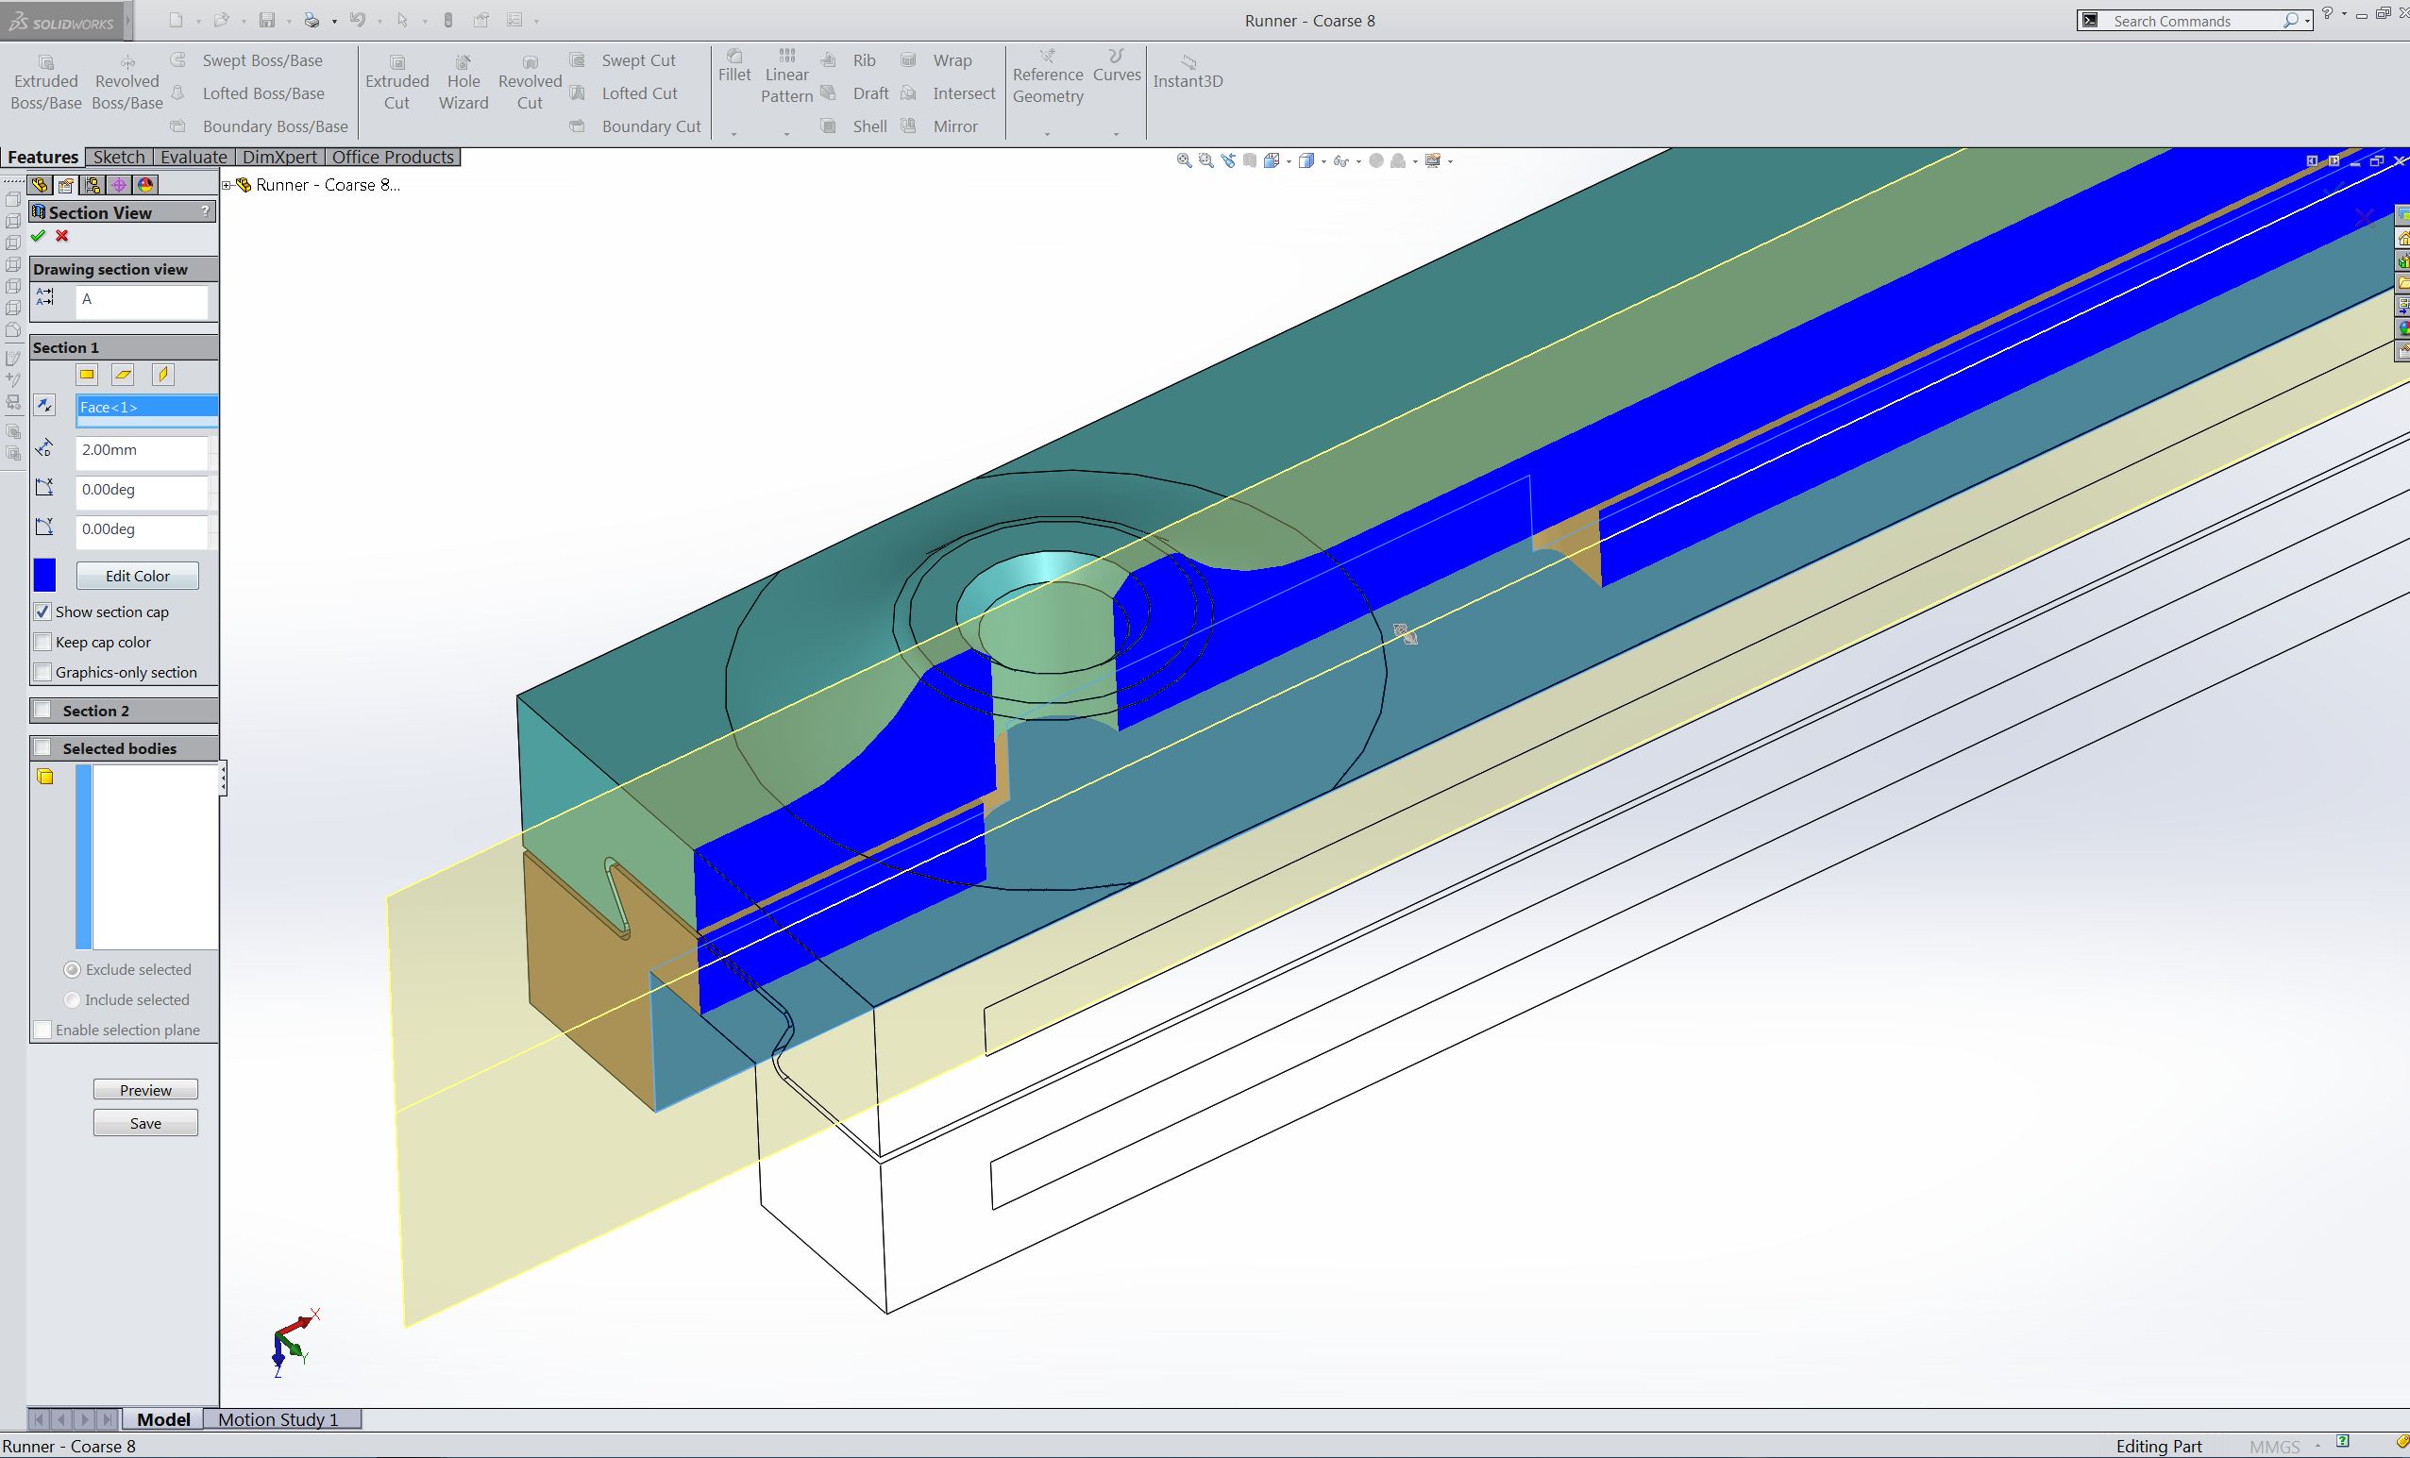
Task: Click the section name input field A
Action: (x=142, y=301)
